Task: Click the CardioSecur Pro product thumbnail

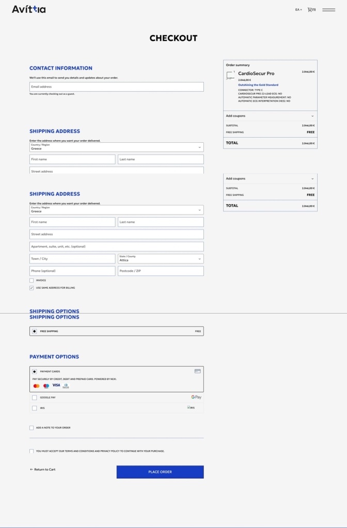Action: [x=230, y=76]
